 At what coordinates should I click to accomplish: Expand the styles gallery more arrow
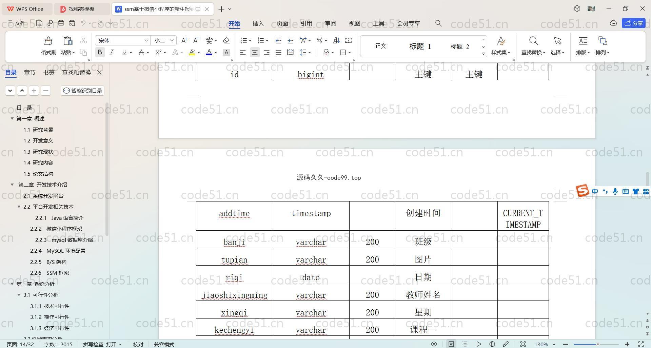coord(483,54)
